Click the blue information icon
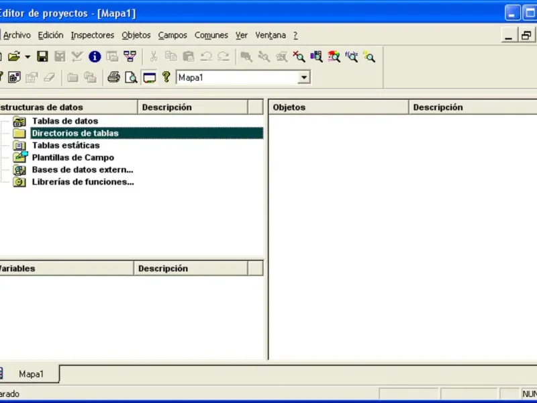The image size is (537, 403). click(95, 56)
